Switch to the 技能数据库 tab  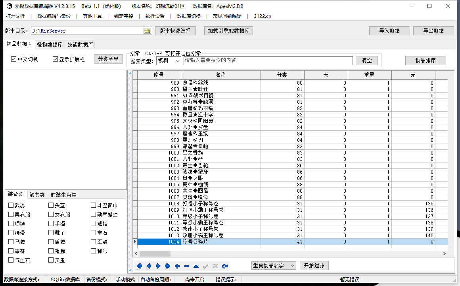point(80,44)
